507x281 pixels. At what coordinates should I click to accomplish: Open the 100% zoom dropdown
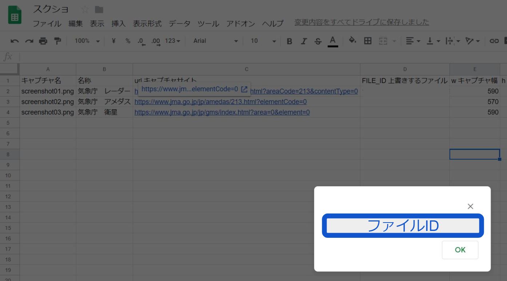click(87, 41)
